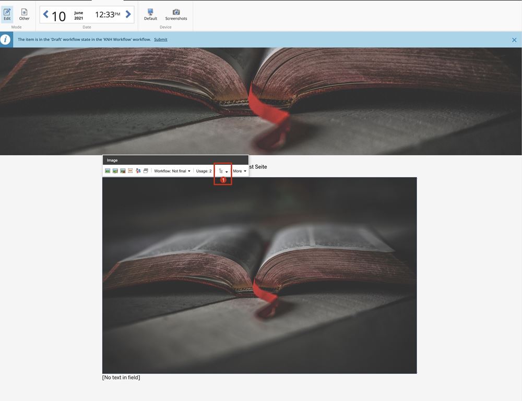Click the third image icon in the Image toolbar
The width and height of the screenshot is (522, 401).
click(x=123, y=171)
